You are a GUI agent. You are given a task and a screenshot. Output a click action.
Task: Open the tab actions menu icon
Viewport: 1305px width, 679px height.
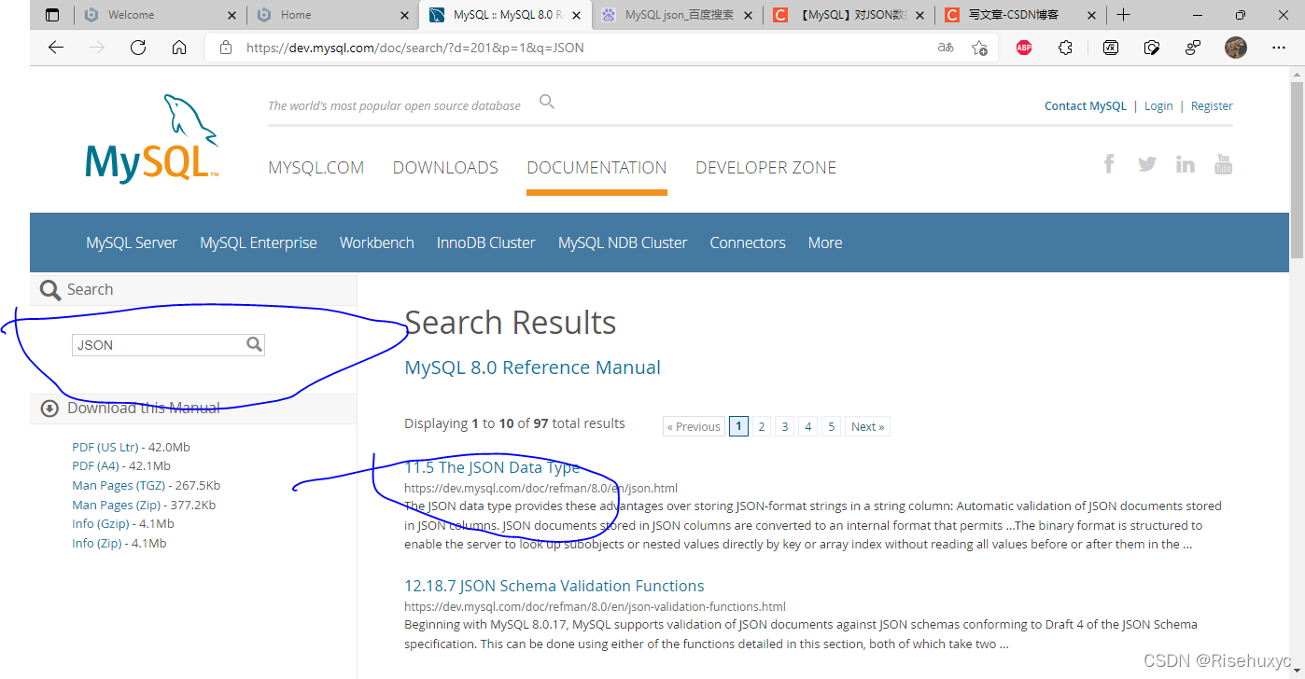(x=51, y=15)
